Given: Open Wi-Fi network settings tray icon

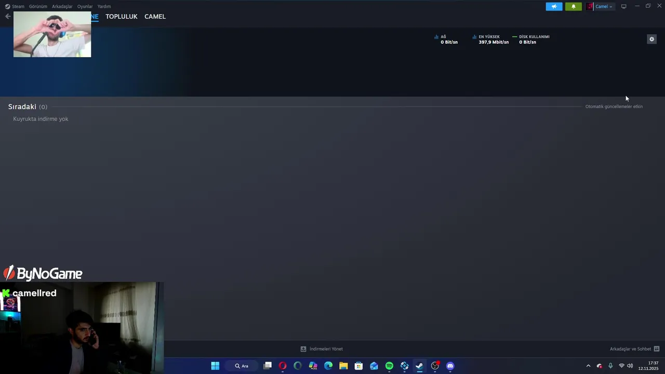Looking at the screenshot, I should (621, 366).
